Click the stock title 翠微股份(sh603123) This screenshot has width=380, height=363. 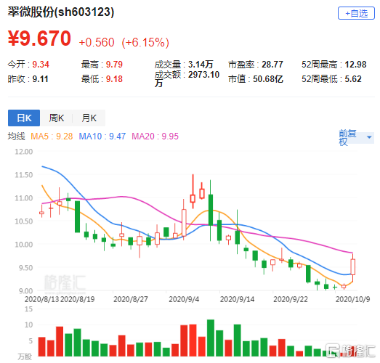61,12
